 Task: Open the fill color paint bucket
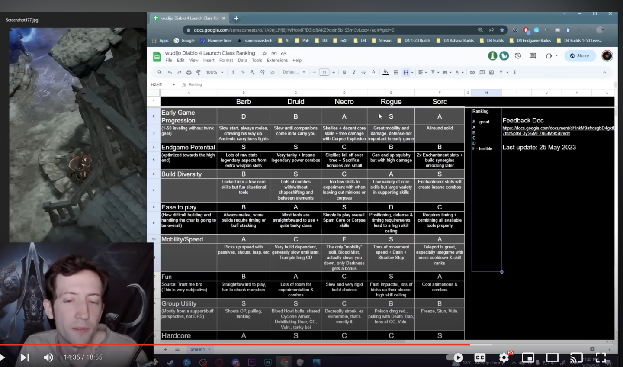click(x=385, y=72)
